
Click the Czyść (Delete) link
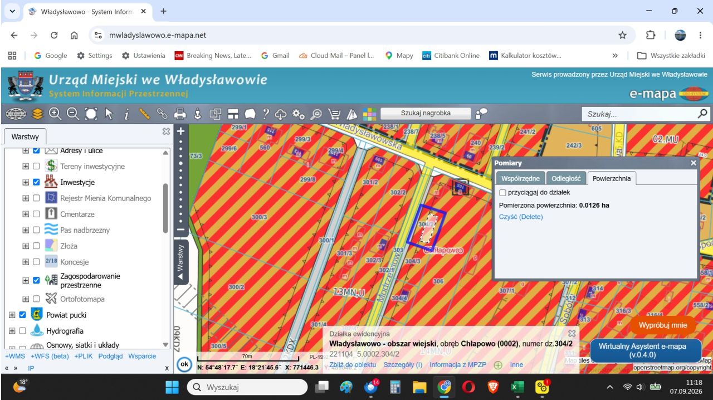[x=521, y=217]
